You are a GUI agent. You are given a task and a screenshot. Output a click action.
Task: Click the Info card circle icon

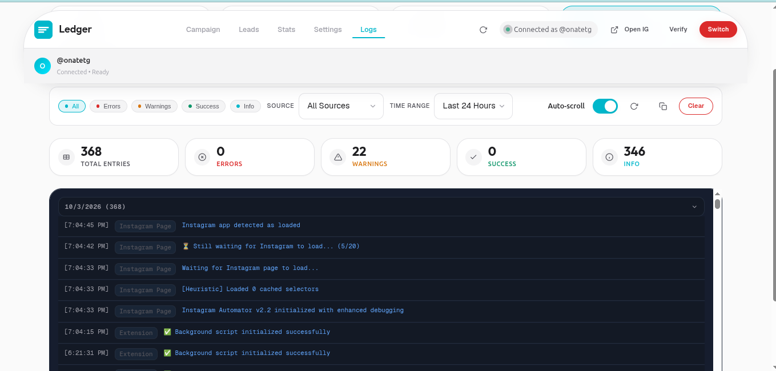coord(610,157)
